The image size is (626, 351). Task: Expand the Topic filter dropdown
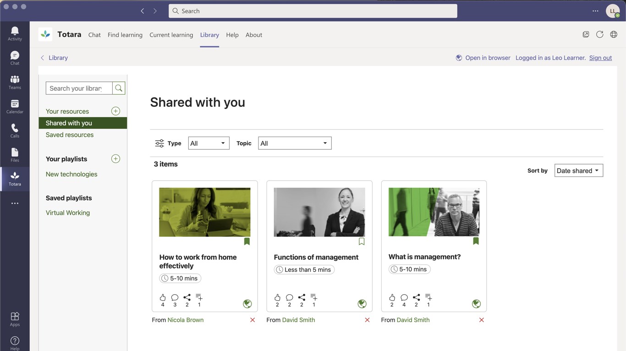295,143
